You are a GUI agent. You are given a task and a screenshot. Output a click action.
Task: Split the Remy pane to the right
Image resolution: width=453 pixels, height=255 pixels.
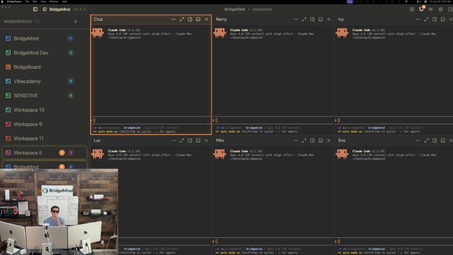click(x=312, y=19)
